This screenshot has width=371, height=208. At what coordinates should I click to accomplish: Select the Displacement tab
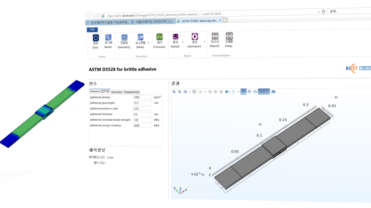tap(132, 92)
